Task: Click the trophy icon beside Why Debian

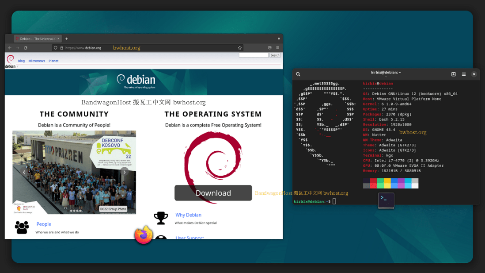Action: coord(161,218)
